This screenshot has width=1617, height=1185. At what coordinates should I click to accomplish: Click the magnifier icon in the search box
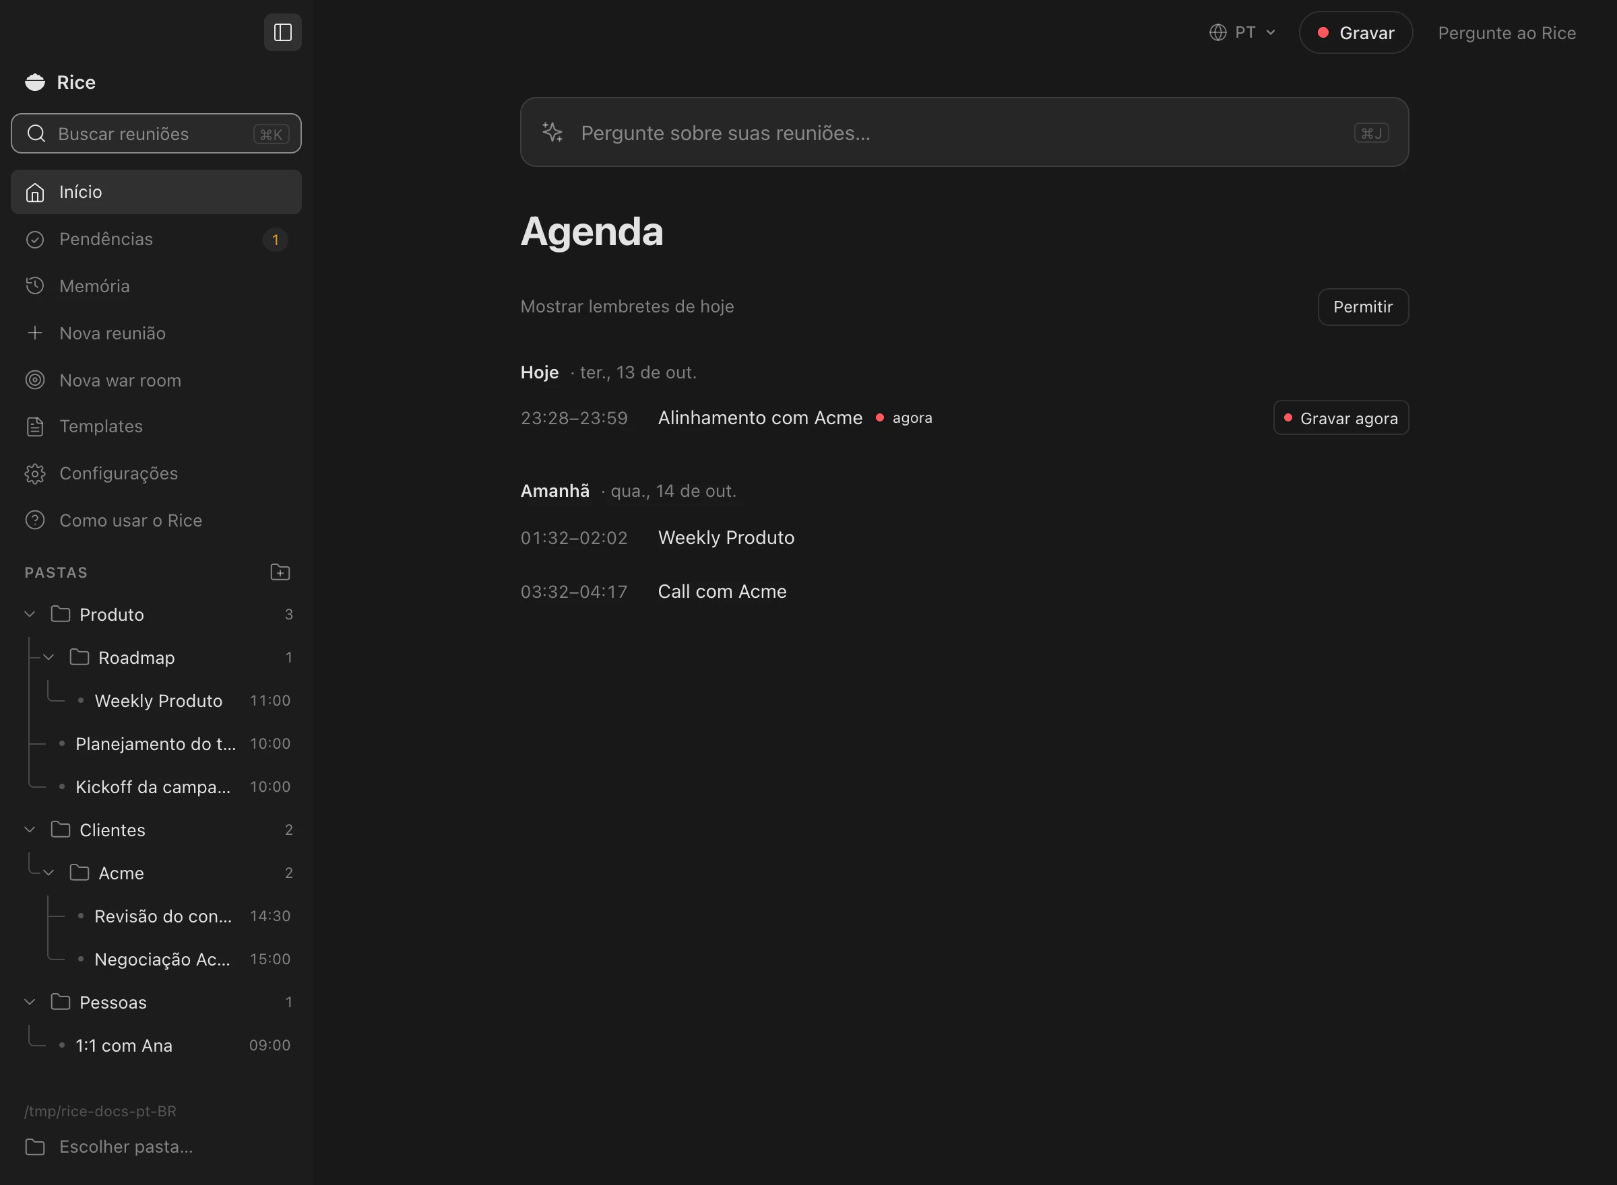click(x=36, y=133)
